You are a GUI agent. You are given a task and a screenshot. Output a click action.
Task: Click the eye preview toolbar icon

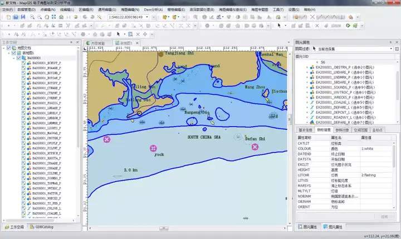click(76, 17)
